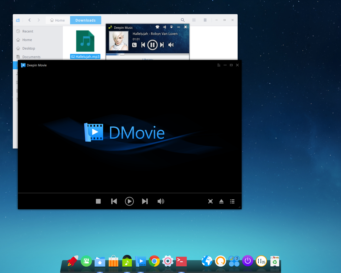Image resolution: width=341 pixels, height=273 pixels.
Task: Open the file manager hamburger menu
Action: click(205, 20)
